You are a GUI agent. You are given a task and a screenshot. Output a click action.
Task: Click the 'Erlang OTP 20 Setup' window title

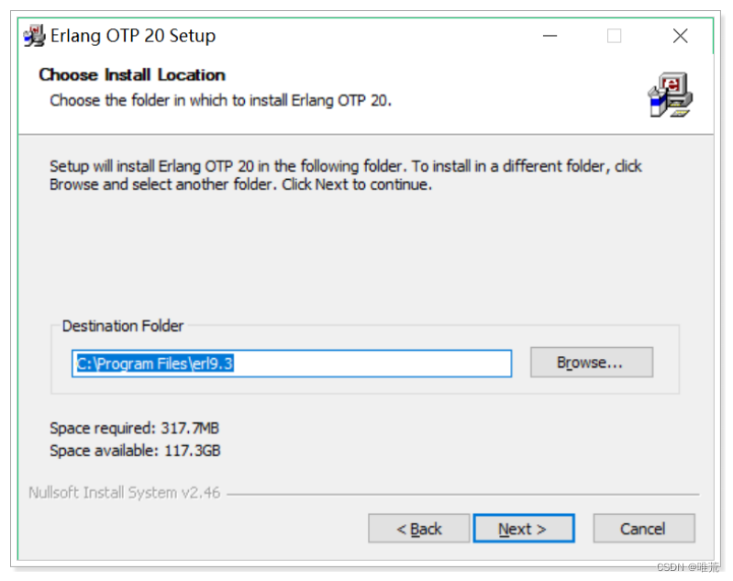click(x=133, y=36)
